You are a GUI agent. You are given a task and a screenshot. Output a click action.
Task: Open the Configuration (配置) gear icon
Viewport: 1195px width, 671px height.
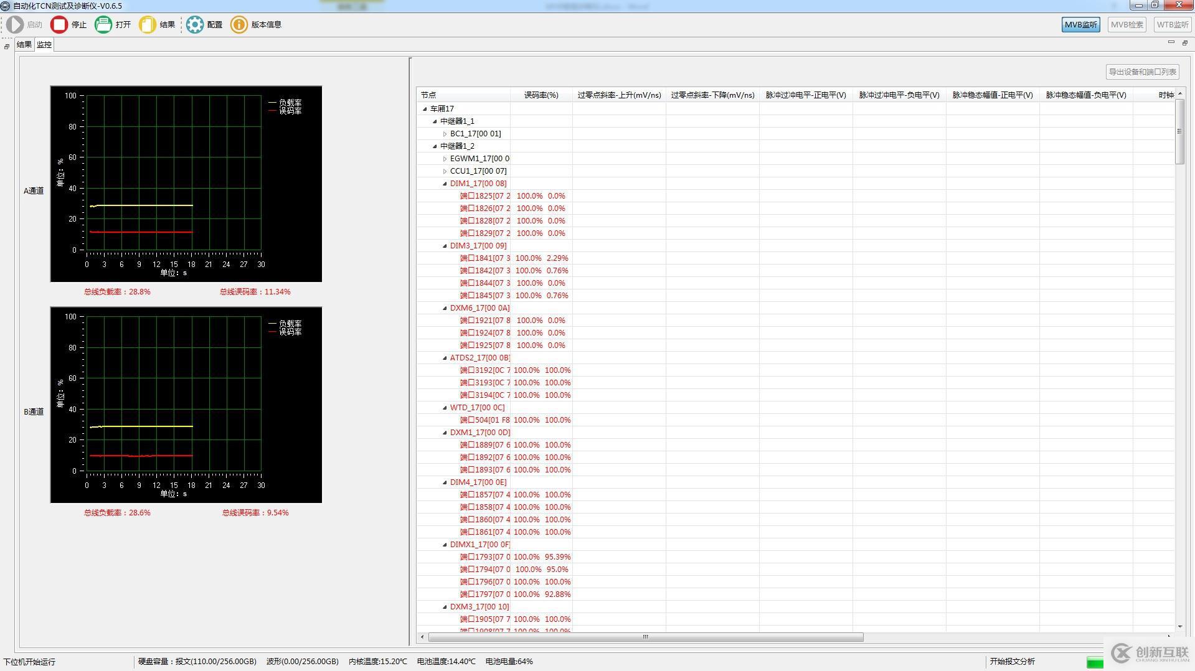pos(195,25)
